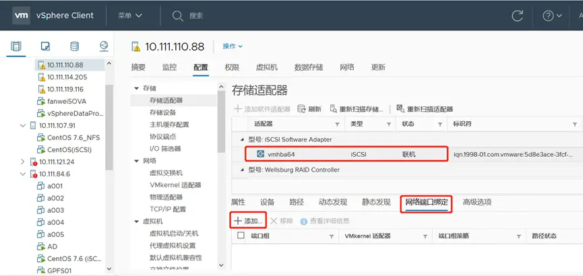This screenshot has width=583, height=276.
Task: Expand the 10.111.121.24 host node
Action: tap(23, 162)
